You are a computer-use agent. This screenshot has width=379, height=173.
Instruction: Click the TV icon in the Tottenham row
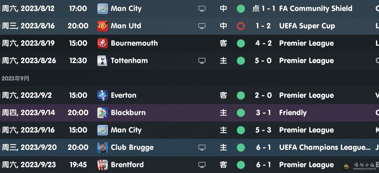tap(202, 61)
